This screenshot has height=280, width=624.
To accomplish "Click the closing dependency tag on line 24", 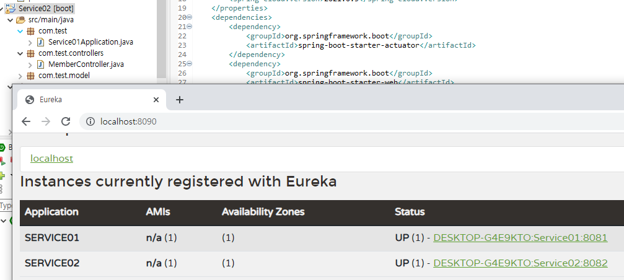I will coord(257,55).
